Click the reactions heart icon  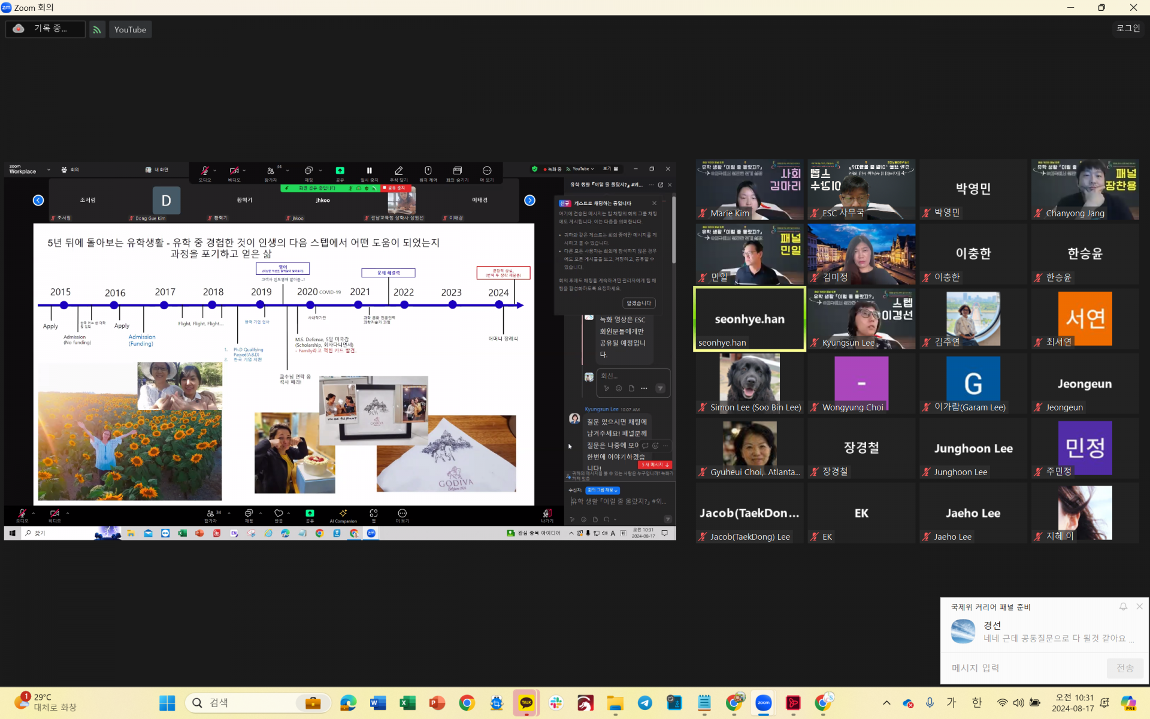point(279,513)
